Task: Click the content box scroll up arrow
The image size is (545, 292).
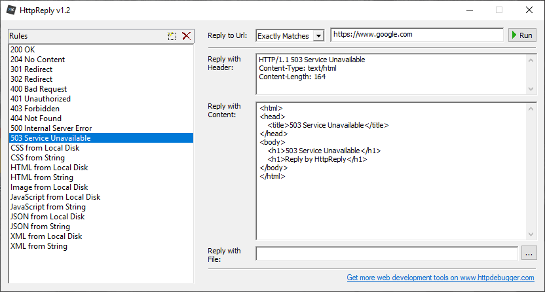Action: click(531, 109)
